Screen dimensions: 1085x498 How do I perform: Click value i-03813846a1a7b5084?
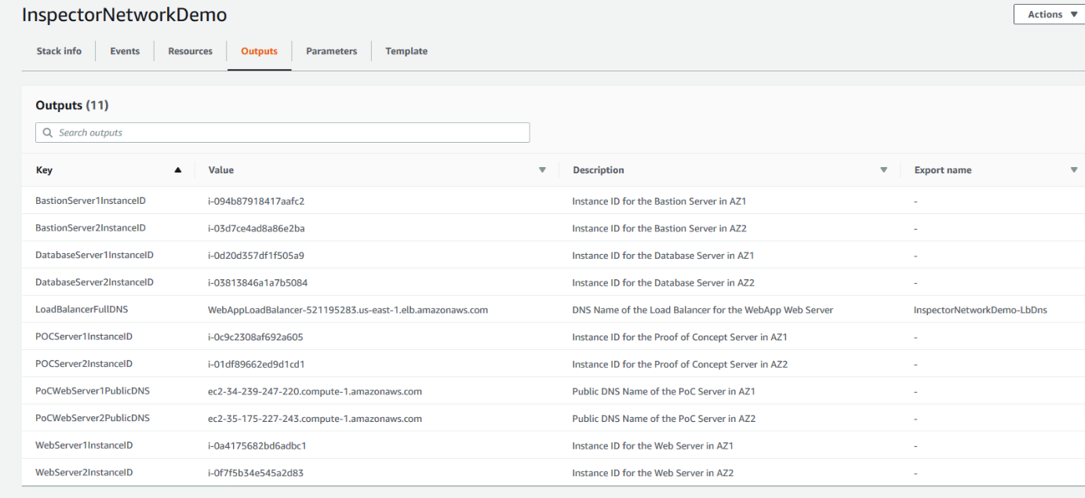click(x=256, y=282)
